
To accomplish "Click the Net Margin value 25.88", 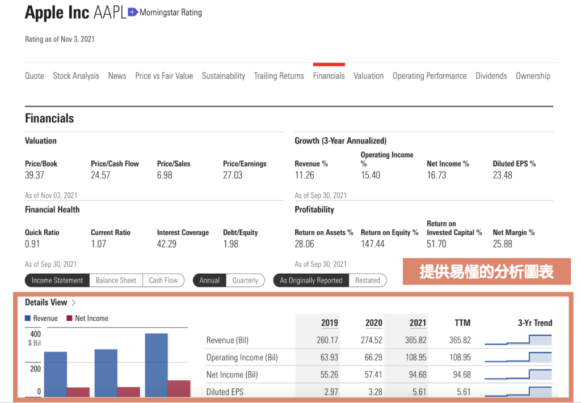I will click(503, 244).
